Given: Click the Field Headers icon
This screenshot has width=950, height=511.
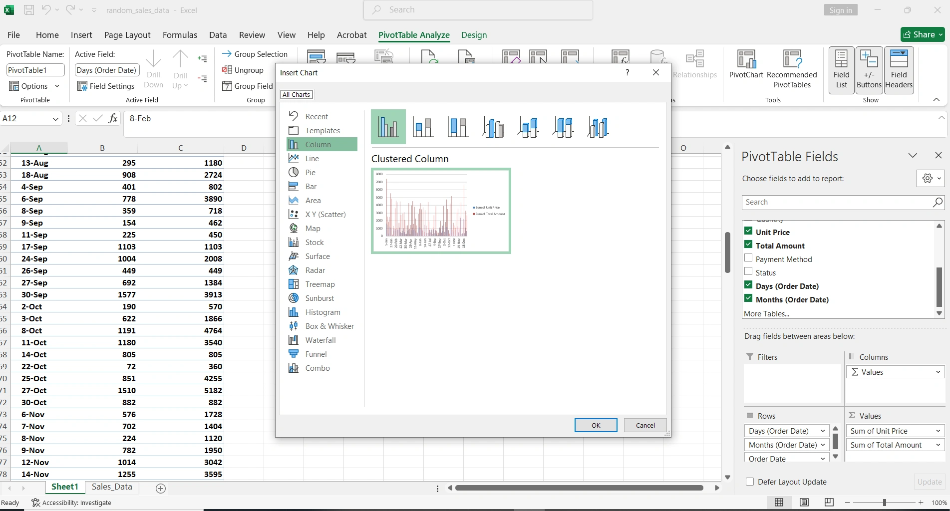Looking at the screenshot, I should coord(898,69).
